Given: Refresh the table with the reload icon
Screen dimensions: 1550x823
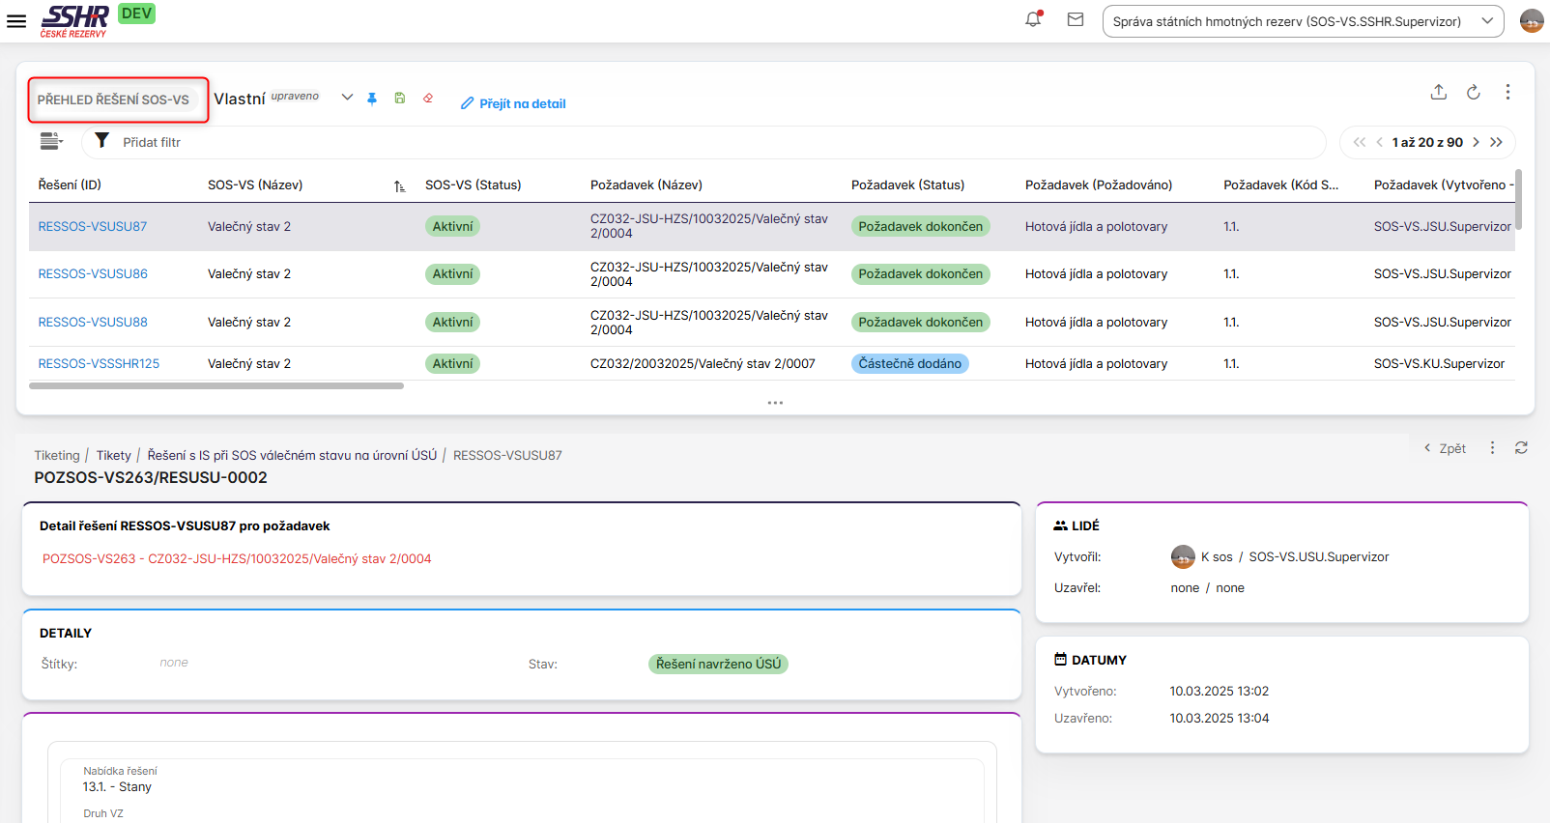Looking at the screenshot, I should [x=1473, y=92].
